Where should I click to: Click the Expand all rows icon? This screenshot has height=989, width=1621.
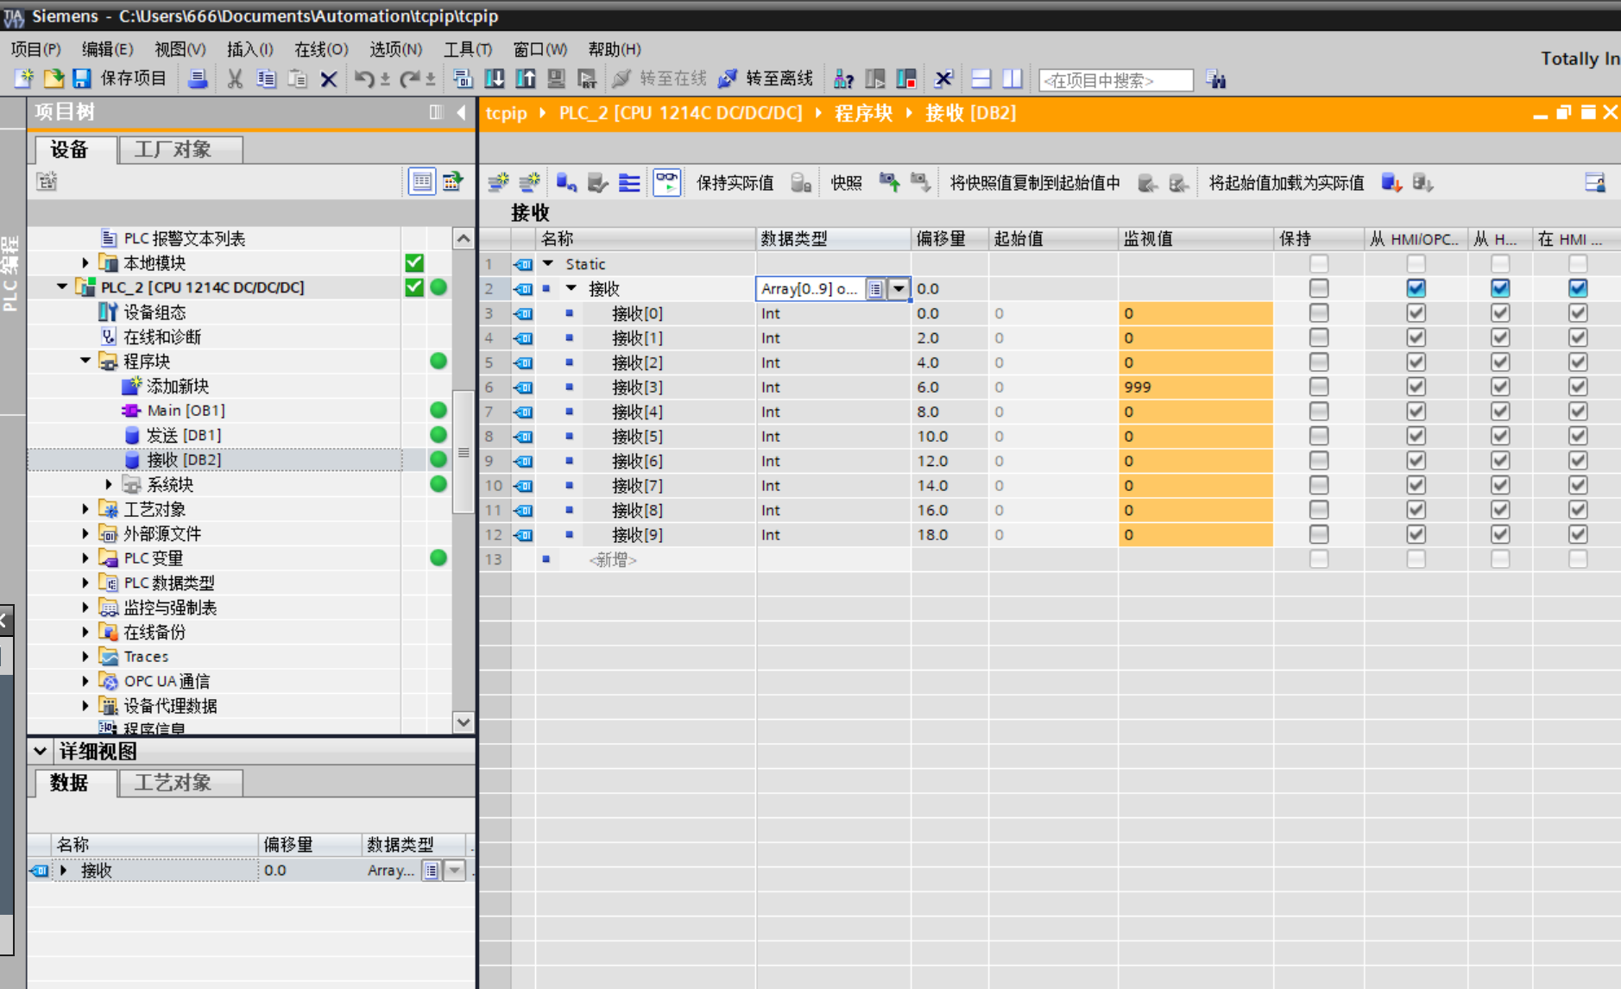[629, 182]
